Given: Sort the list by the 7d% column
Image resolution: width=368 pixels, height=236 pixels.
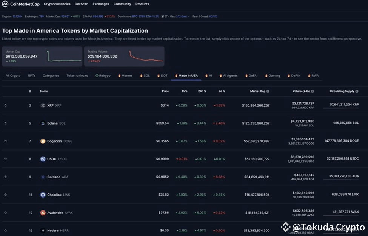Looking at the screenshot, I should tap(222, 91).
